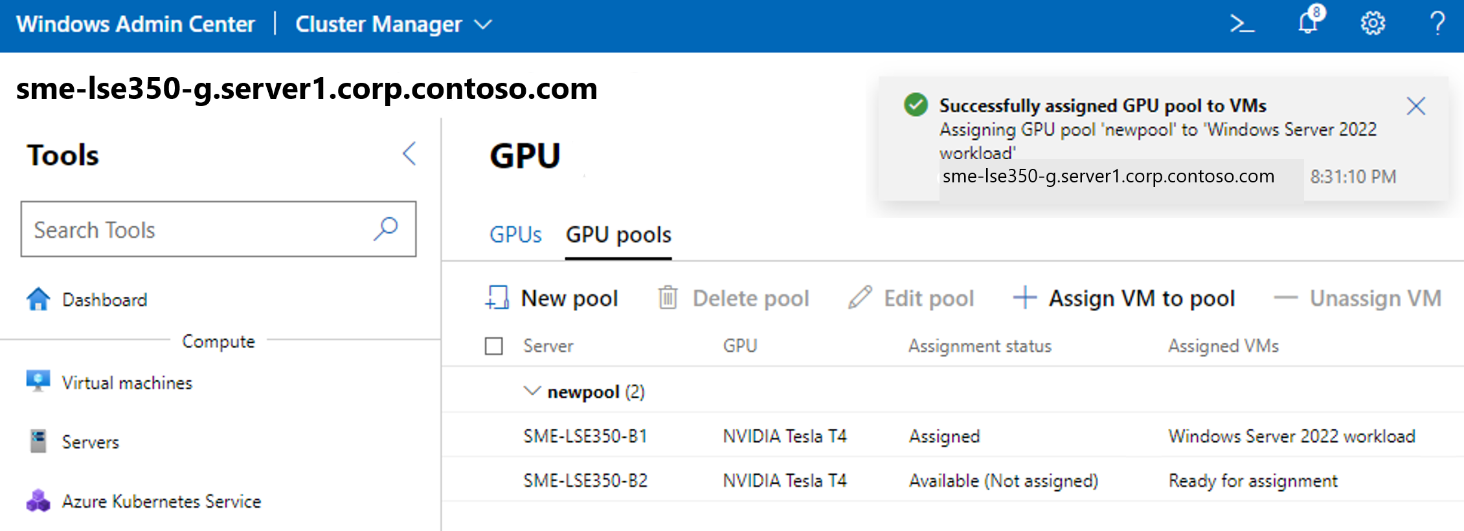Open Virtual machines tool
Viewport: 1464px width, 531px height.
tap(127, 382)
